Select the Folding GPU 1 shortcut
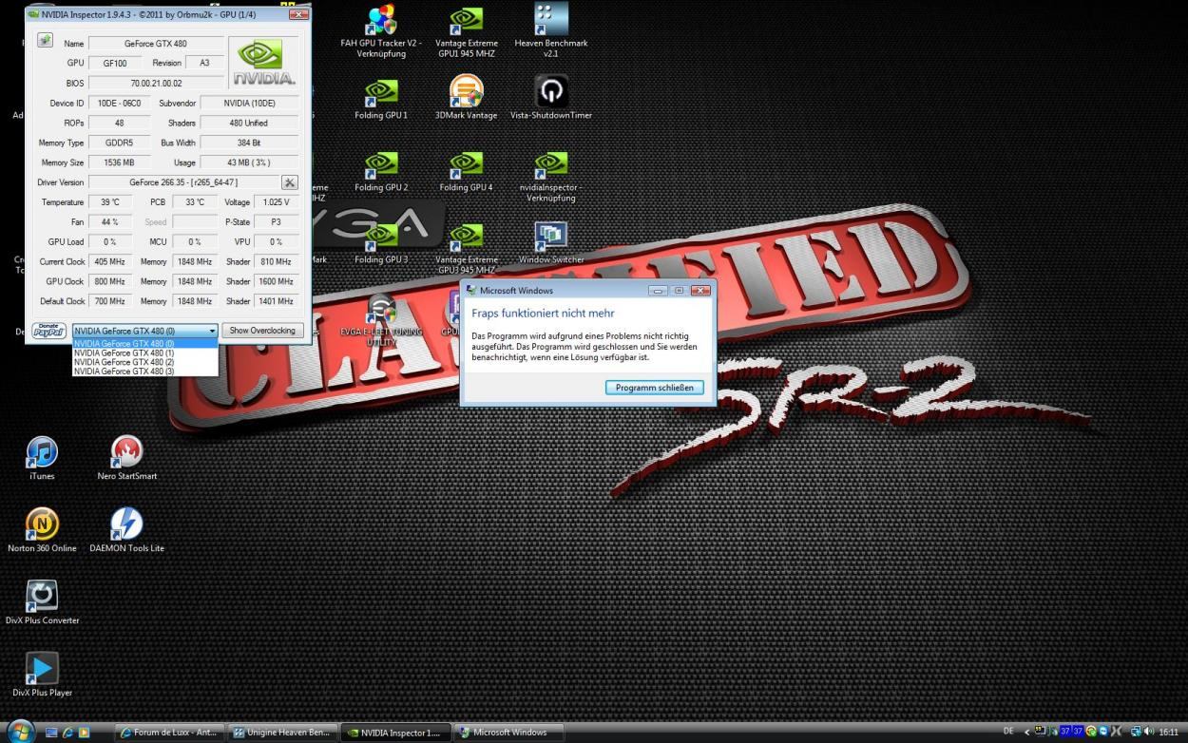This screenshot has width=1188, height=743. click(x=381, y=98)
